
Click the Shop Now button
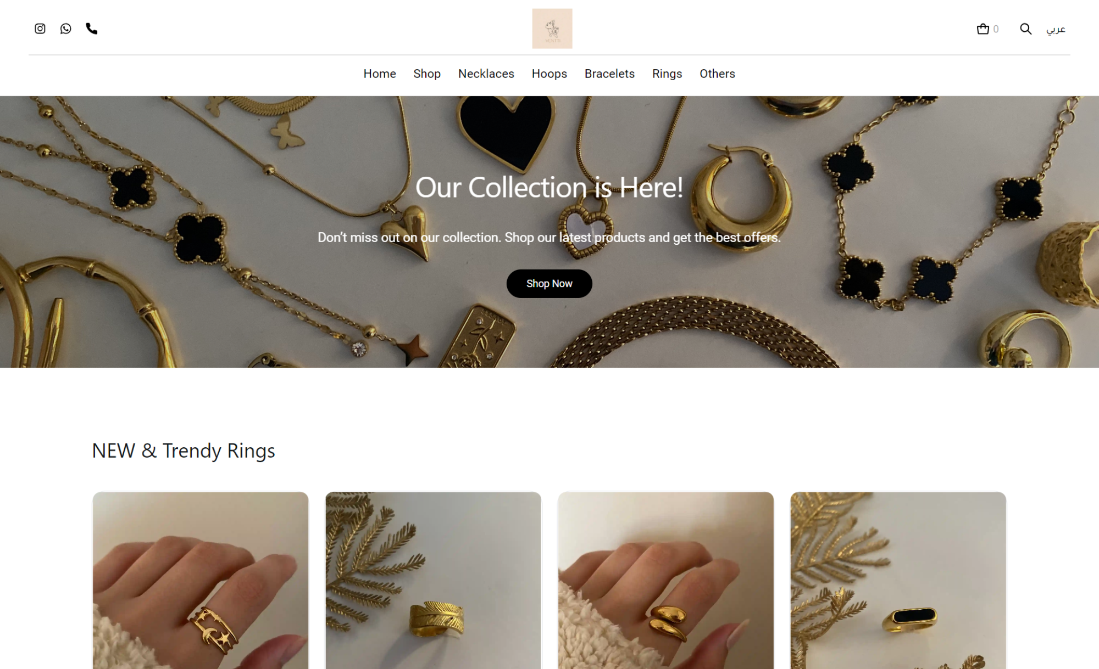(x=549, y=284)
